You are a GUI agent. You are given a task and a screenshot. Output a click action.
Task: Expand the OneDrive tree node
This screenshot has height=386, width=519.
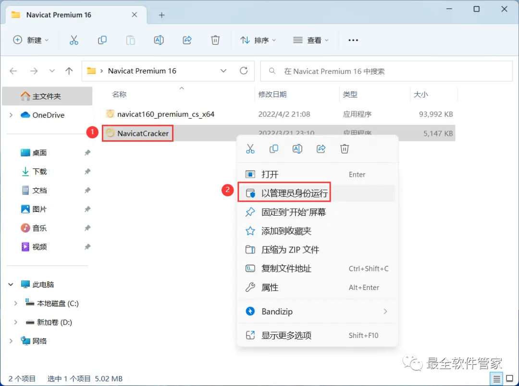[x=11, y=115]
